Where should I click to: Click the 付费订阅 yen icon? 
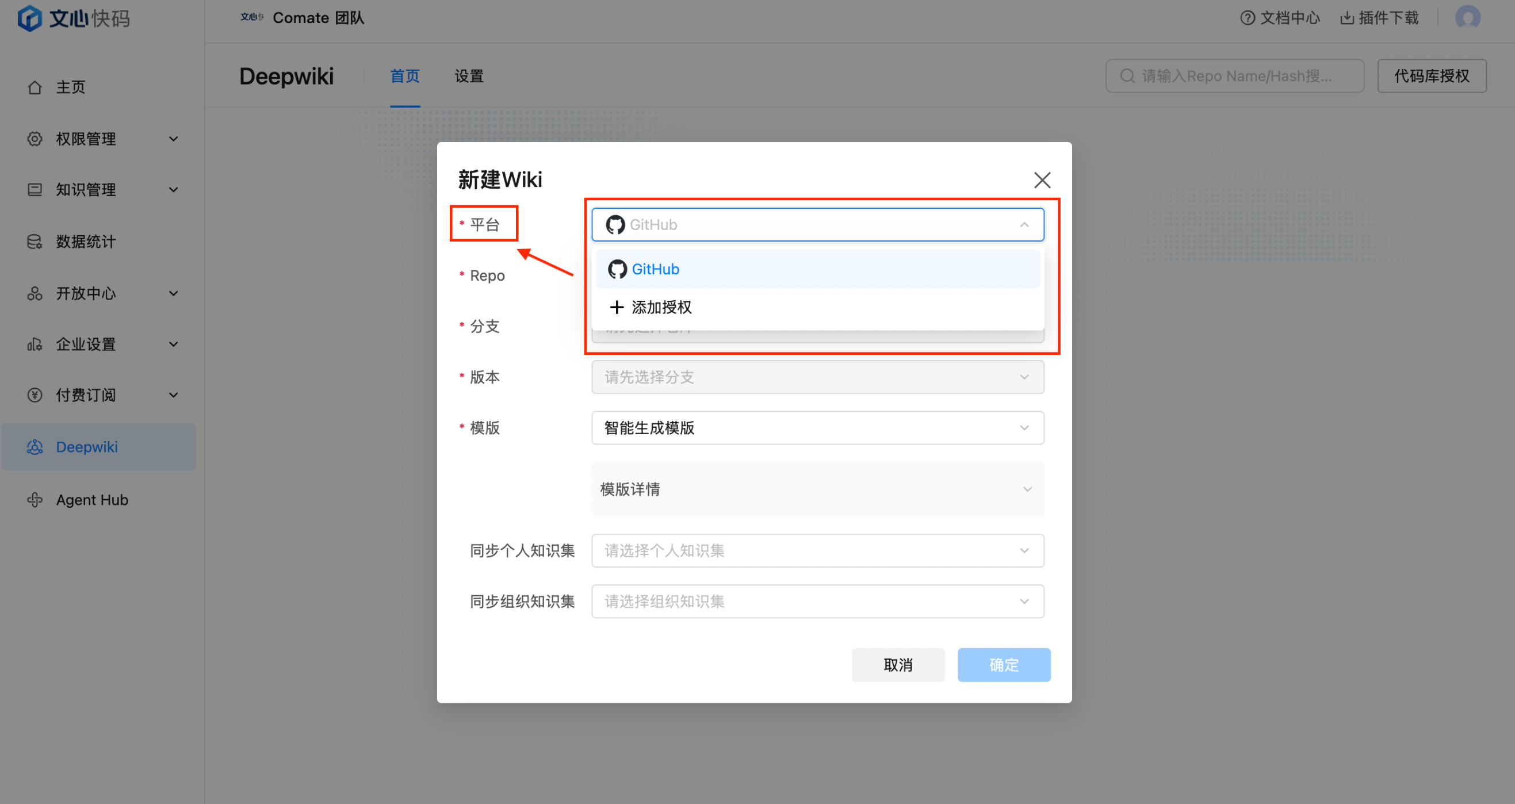pos(35,395)
